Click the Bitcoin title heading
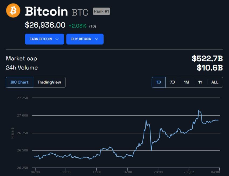 (x=46, y=12)
